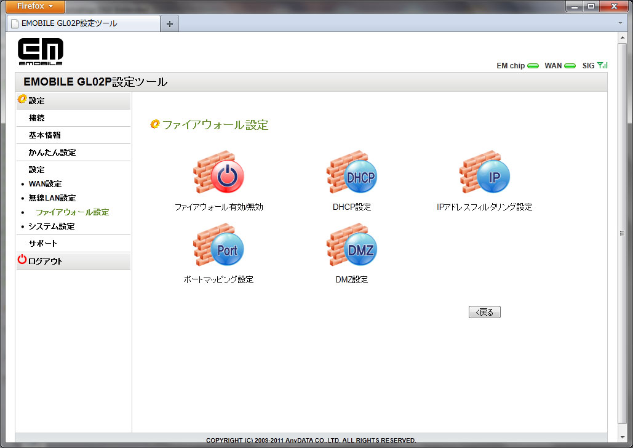Click the WAN status indicator

(570, 66)
